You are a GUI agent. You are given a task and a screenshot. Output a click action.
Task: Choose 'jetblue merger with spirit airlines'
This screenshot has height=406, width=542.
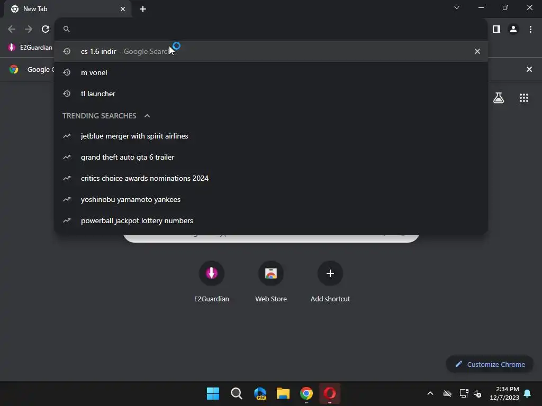tap(271, 136)
